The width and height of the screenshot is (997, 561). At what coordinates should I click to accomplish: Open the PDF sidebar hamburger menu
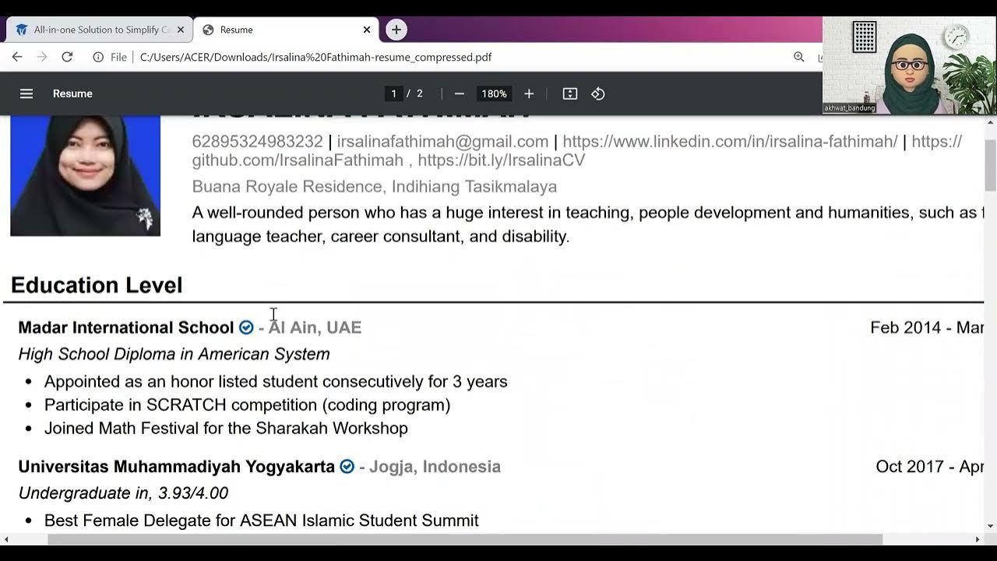point(26,93)
